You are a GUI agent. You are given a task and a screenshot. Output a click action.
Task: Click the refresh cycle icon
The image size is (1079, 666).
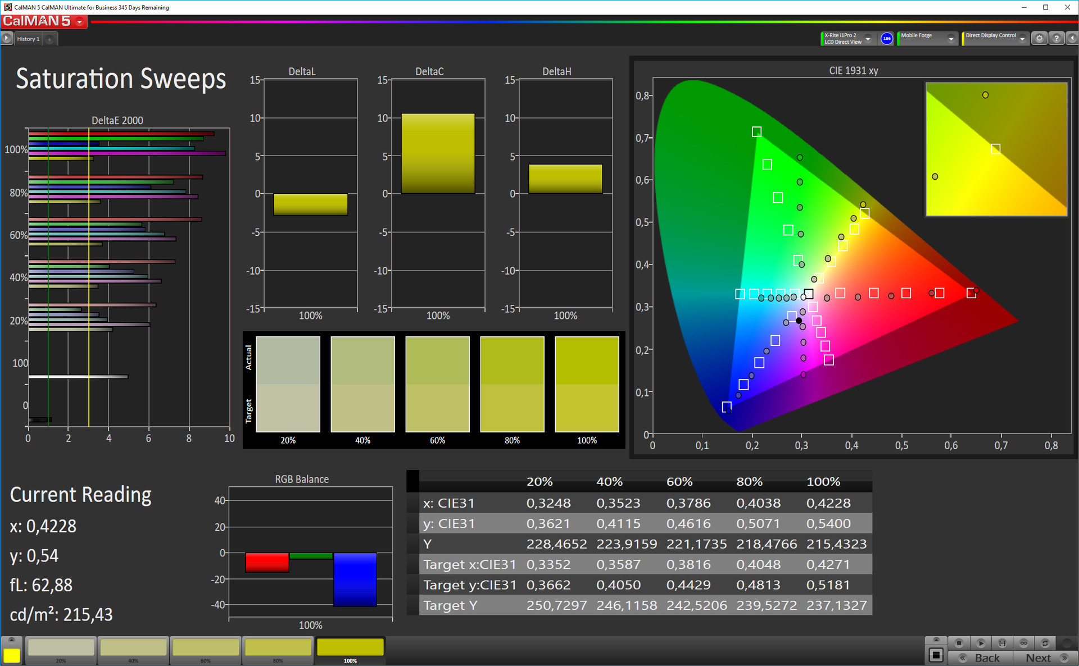point(1045,643)
